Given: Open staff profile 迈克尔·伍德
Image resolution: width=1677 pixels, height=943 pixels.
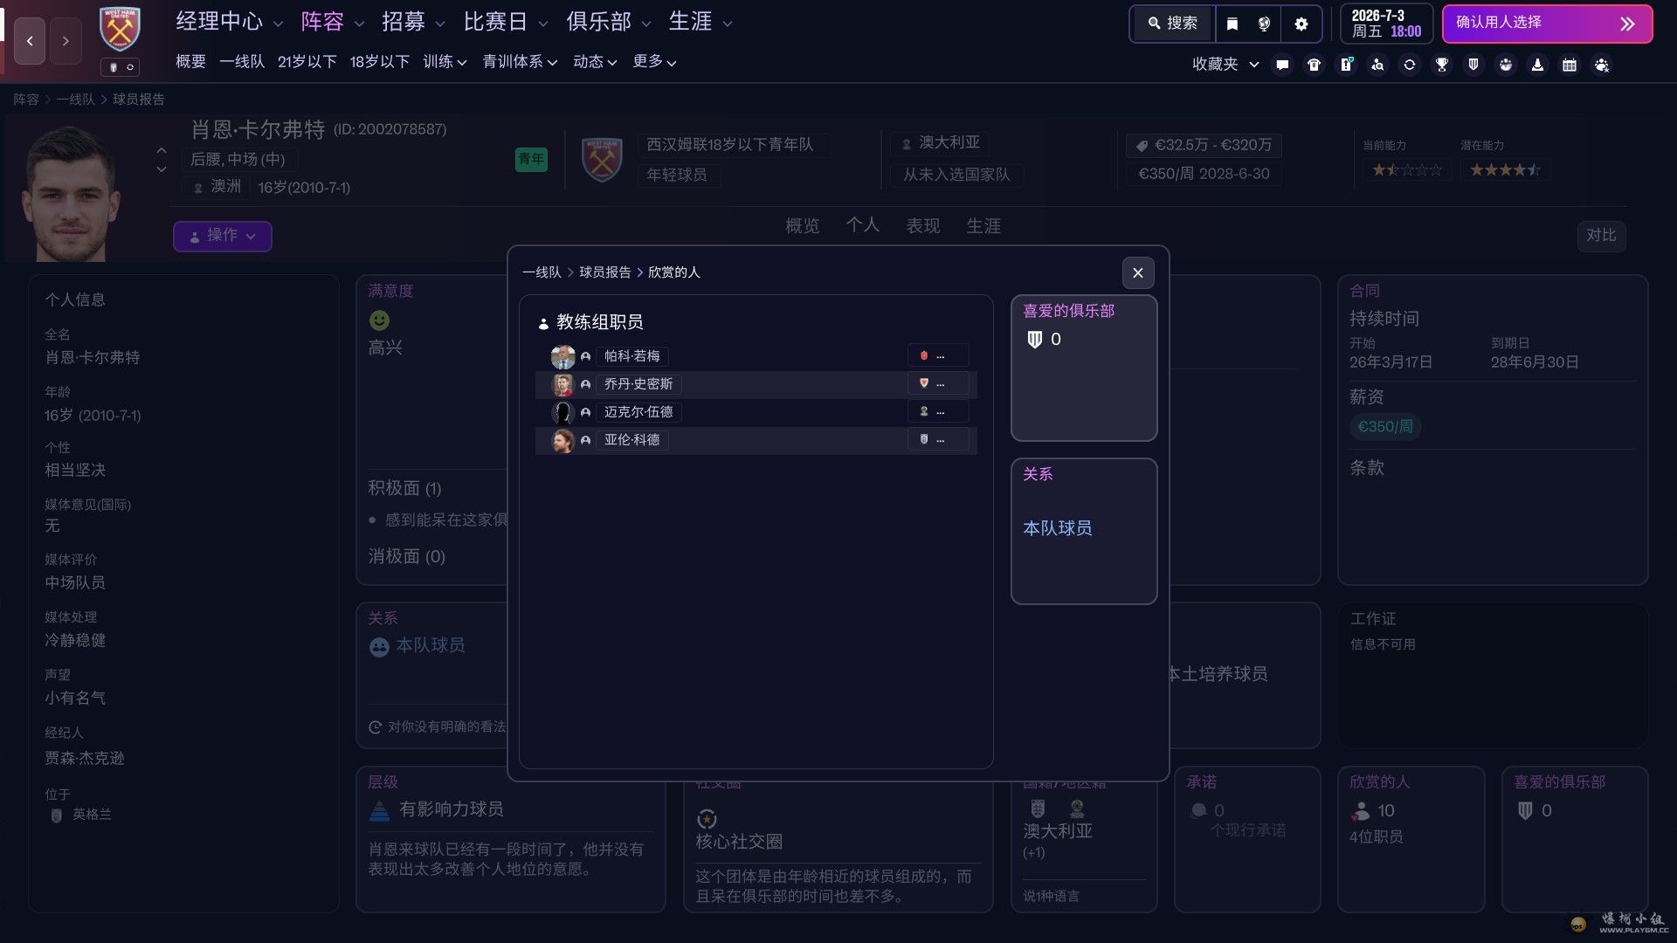Looking at the screenshot, I should 638,412.
